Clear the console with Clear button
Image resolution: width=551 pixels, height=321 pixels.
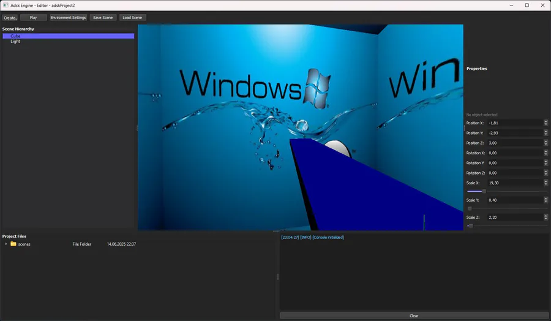pyautogui.click(x=414, y=315)
